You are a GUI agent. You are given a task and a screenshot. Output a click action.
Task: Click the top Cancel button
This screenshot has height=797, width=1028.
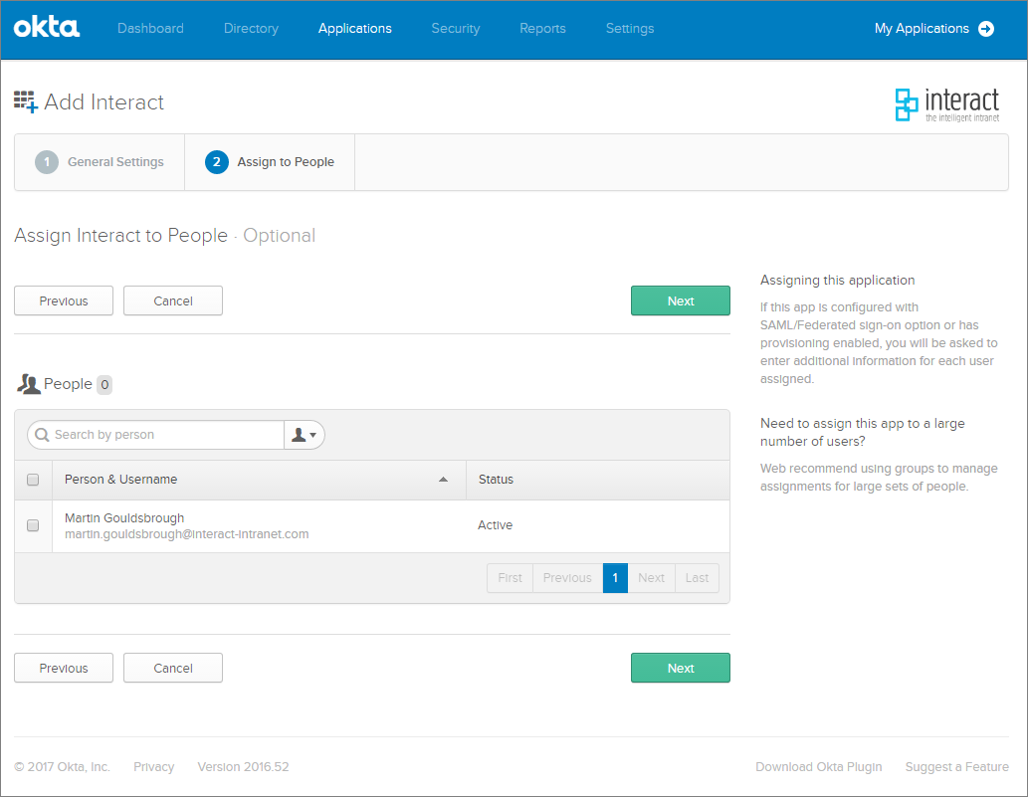point(173,300)
